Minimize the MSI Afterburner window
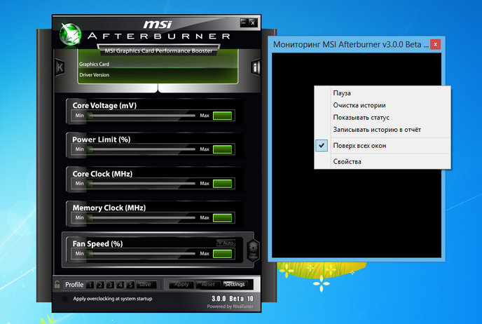The image size is (482, 324). click(x=244, y=22)
